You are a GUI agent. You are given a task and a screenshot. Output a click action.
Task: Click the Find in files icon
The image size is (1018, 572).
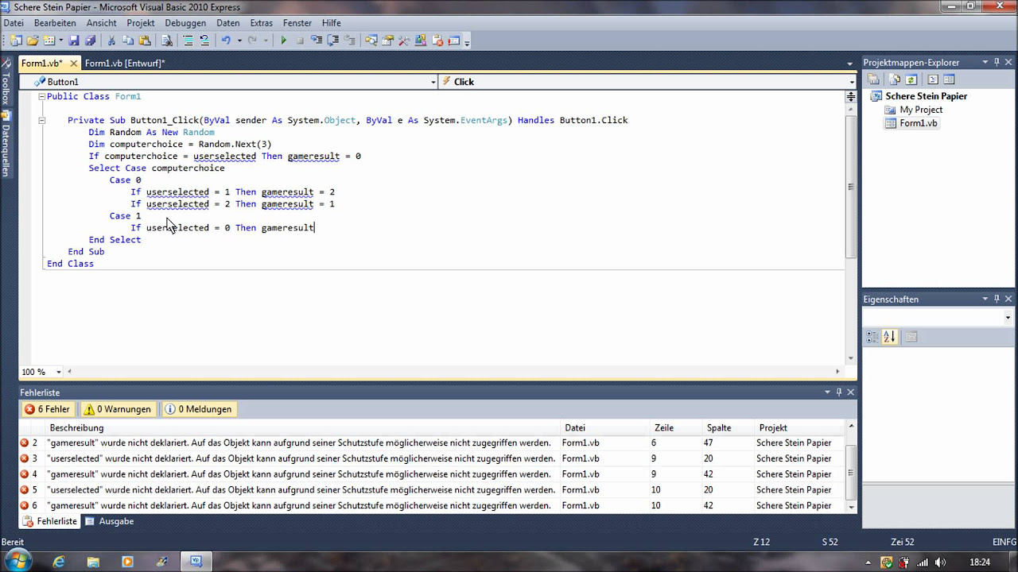click(167, 41)
